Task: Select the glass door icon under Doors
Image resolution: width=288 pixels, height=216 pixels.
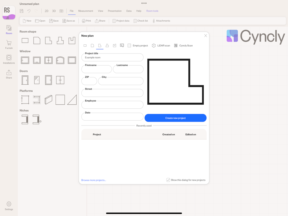Action: [37, 80]
